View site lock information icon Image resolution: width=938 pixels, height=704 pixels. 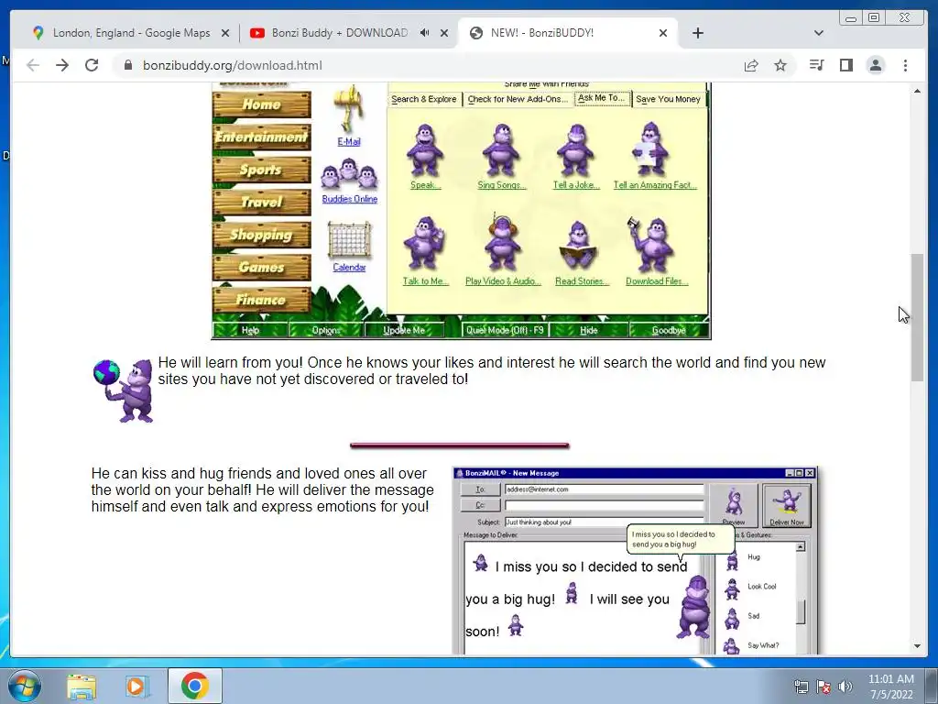127,65
